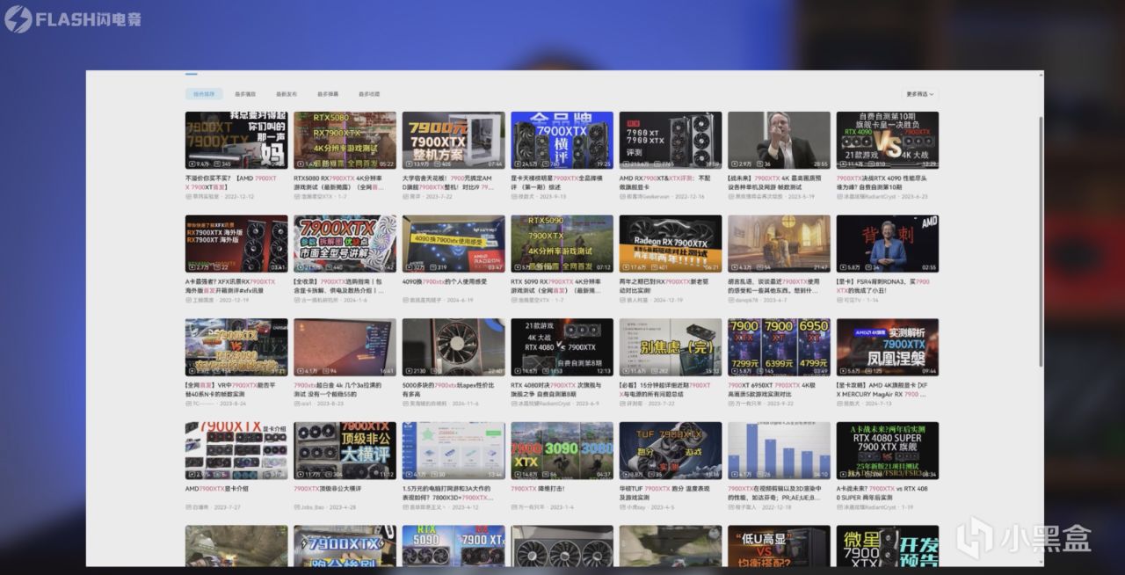Open the 背刺 AMD keynote thumbnail
This screenshot has height=575, width=1125.
(x=888, y=244)
